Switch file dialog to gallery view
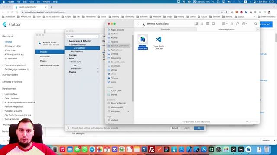This screenshot has width=277, height=155. (x=213, y=24)
